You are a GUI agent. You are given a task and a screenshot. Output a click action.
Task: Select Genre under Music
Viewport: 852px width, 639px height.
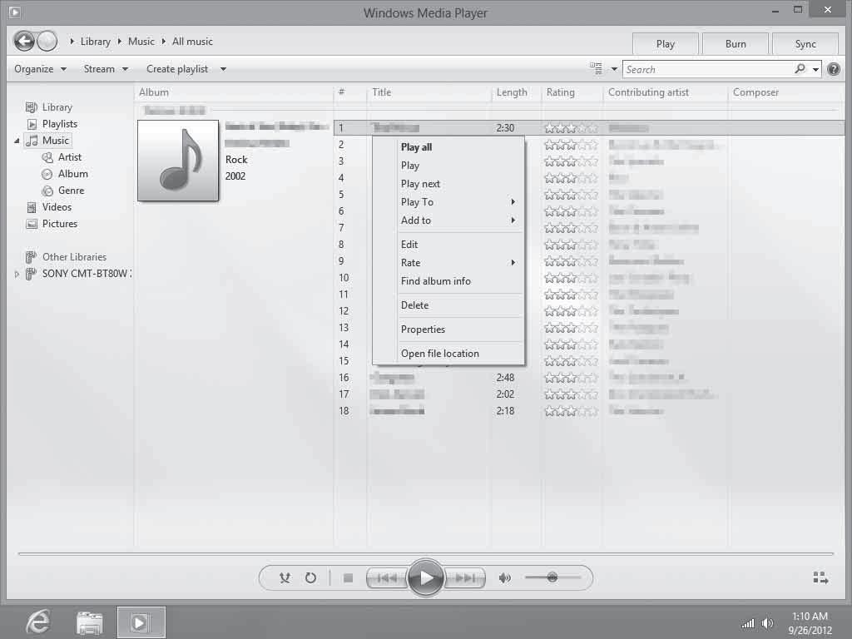pos(72,191)
